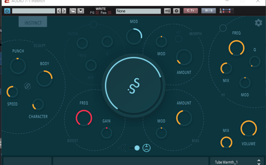
Task: Click the sidechain input routing icon
Action: pyautogui.click(x=167, y=11)
